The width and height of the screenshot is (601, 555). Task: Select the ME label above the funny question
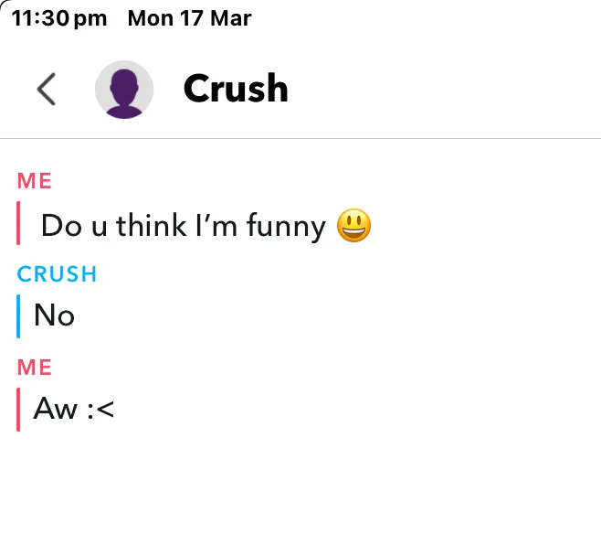[35, 181]
